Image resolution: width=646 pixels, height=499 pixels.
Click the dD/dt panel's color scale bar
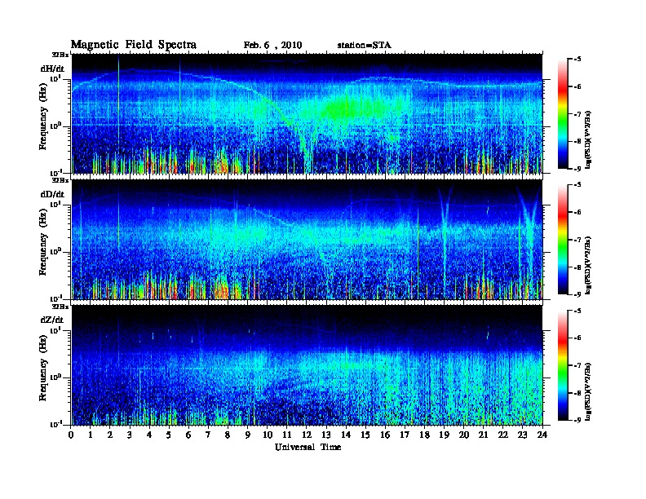pos(563,240)
